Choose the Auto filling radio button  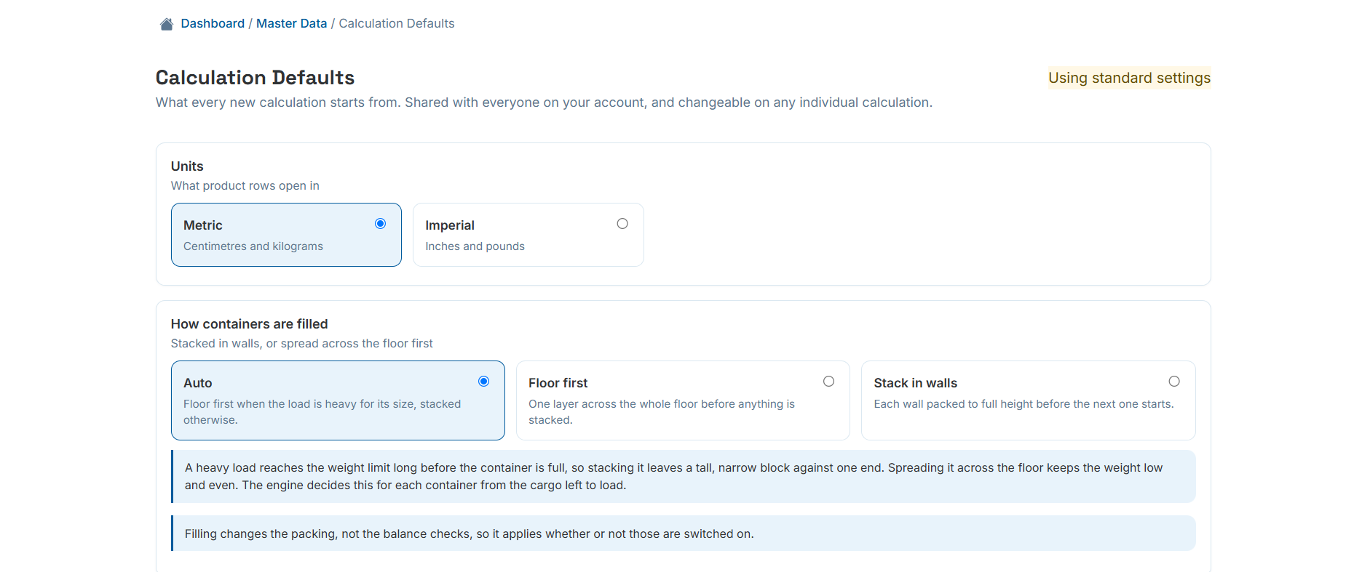point(483,382)
